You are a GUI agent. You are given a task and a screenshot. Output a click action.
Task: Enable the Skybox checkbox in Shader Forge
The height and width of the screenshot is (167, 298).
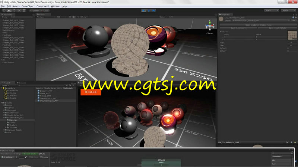pyautogui.click(x=30, y=157)
